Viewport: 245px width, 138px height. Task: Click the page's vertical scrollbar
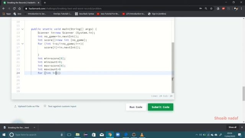243,94
